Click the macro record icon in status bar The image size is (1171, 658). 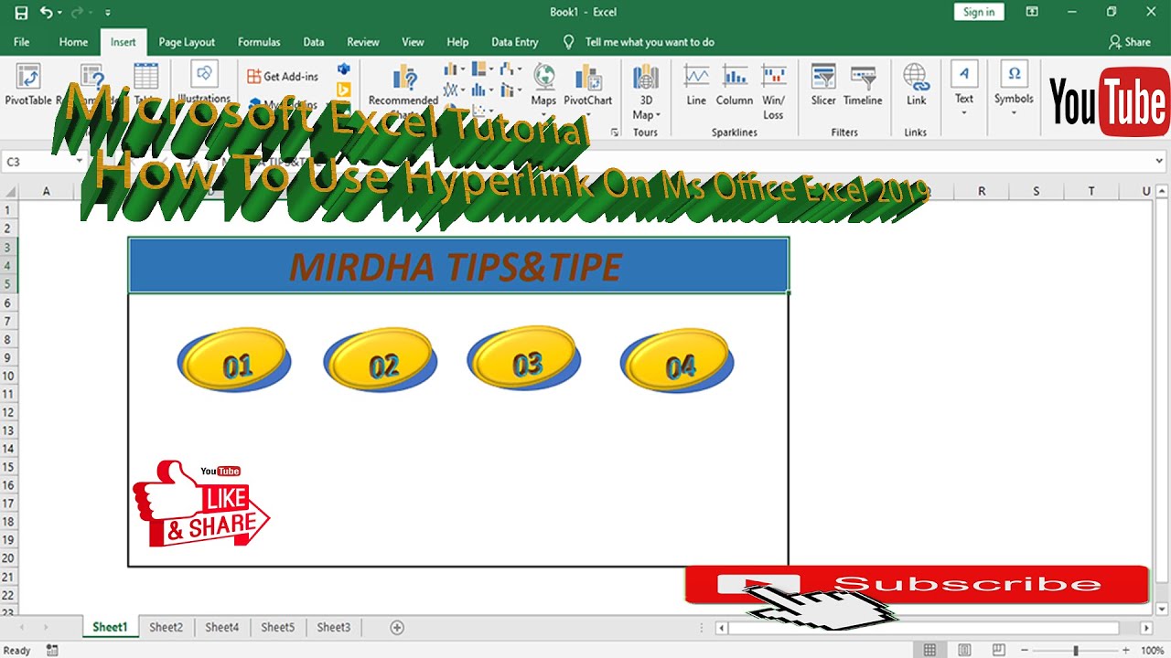[x=52, y=650]
